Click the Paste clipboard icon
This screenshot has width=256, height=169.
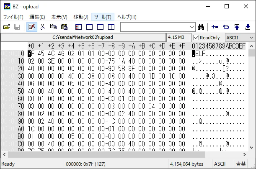point(64,27)
